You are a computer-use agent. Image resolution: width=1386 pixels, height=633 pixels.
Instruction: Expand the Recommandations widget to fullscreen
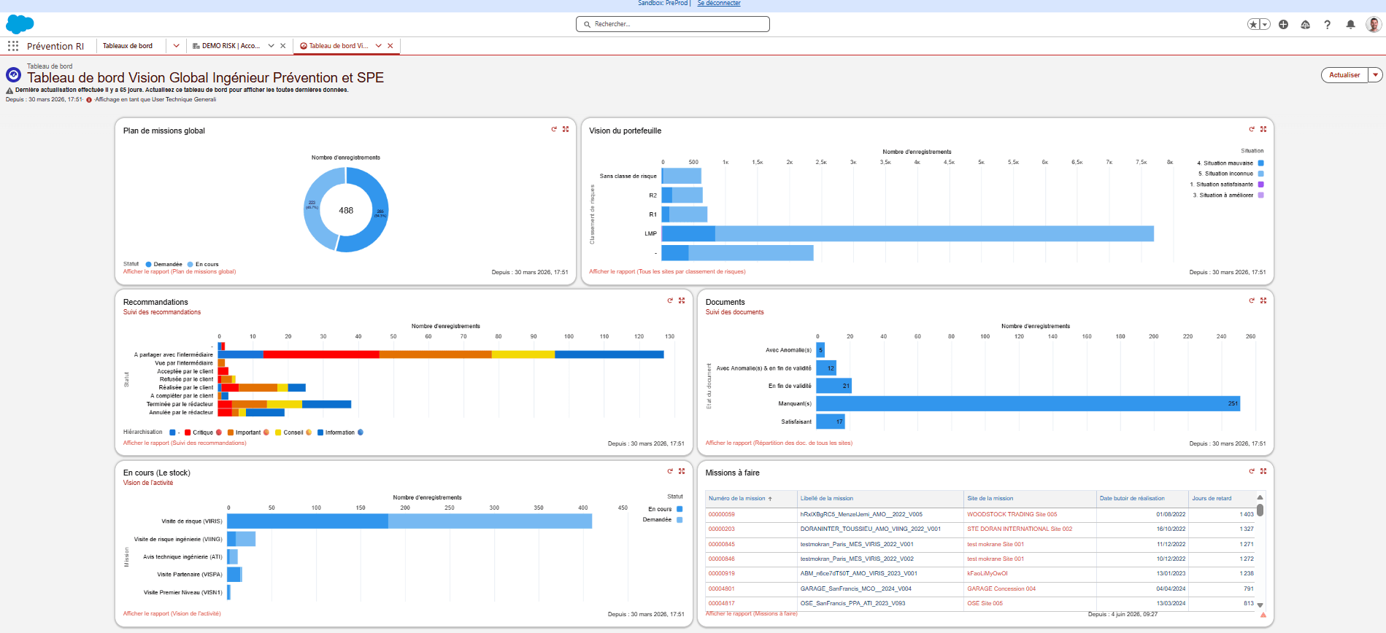(x=682, y=300)
